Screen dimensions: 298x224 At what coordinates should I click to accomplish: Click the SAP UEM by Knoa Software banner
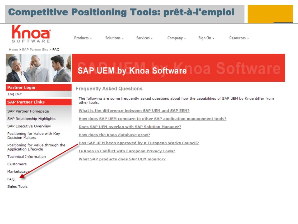pos(178,68)
